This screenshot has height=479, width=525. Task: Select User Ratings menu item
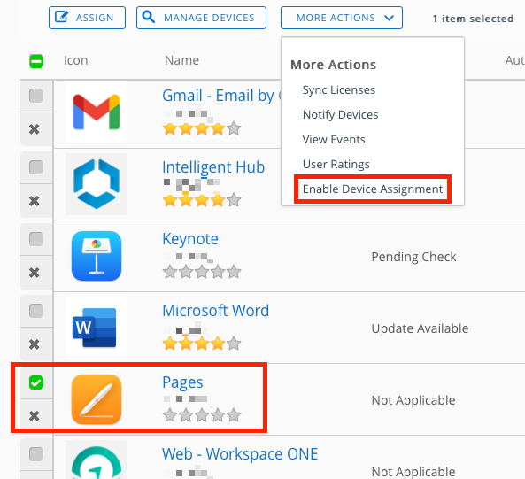point(336,164)
